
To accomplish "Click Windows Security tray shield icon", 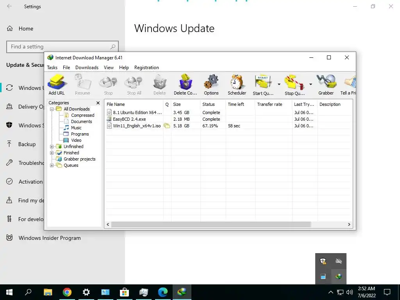I will tap(323, 261).
